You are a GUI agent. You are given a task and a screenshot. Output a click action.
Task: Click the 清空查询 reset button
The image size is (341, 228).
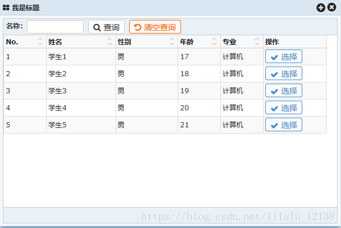(155, 27)
